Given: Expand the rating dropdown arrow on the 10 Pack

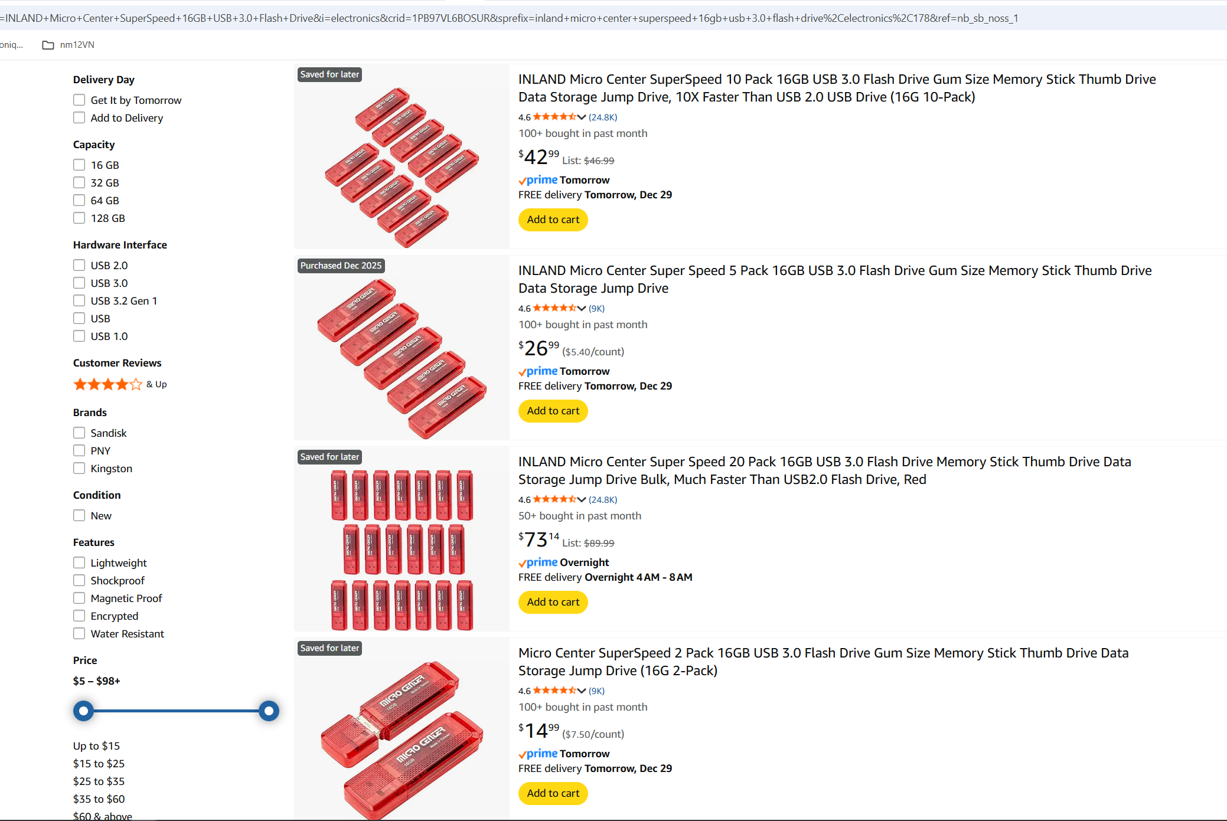Looking at the screenshot, I should tap(582, 117).
